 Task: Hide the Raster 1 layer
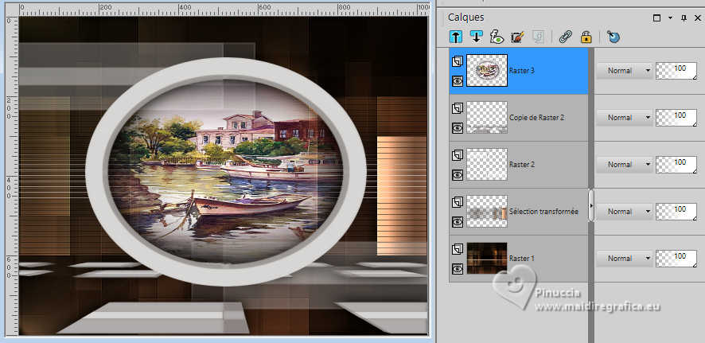(458, 269)
